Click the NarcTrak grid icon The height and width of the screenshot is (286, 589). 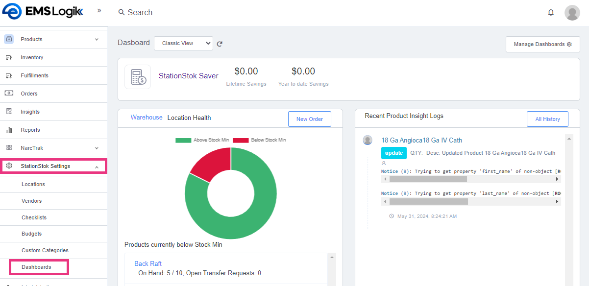click(x=9, y=147)
